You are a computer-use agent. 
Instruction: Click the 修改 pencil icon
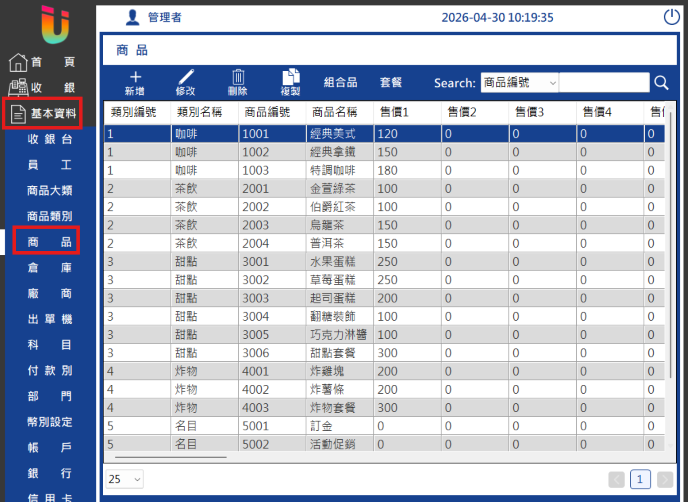point(186,77)
